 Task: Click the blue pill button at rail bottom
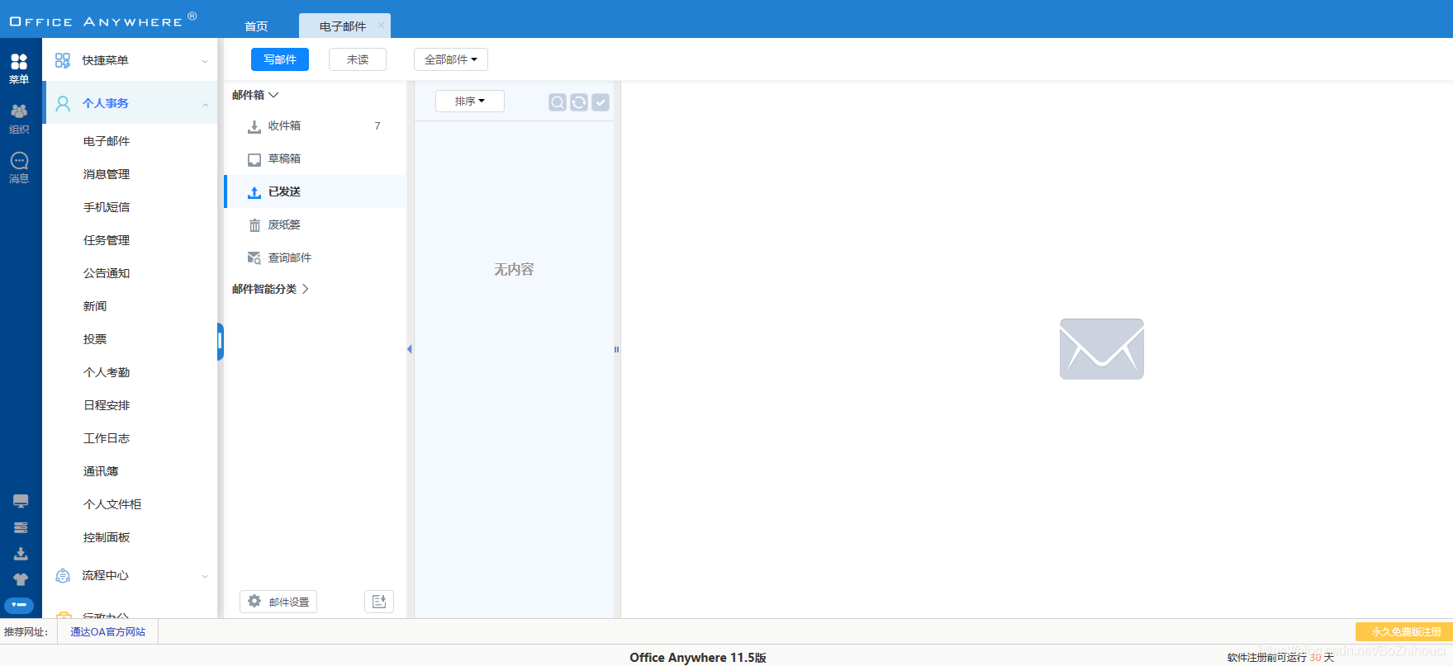click(19, 605)
